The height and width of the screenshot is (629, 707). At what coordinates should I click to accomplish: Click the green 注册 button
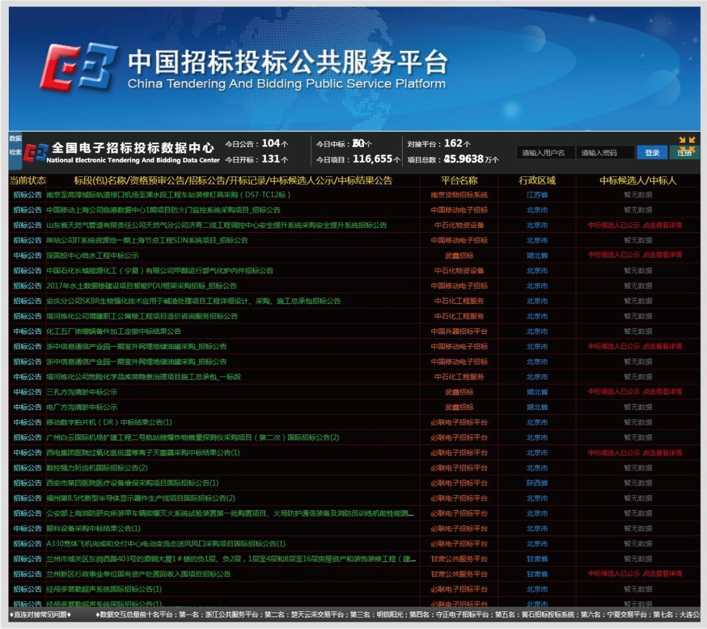684,153
